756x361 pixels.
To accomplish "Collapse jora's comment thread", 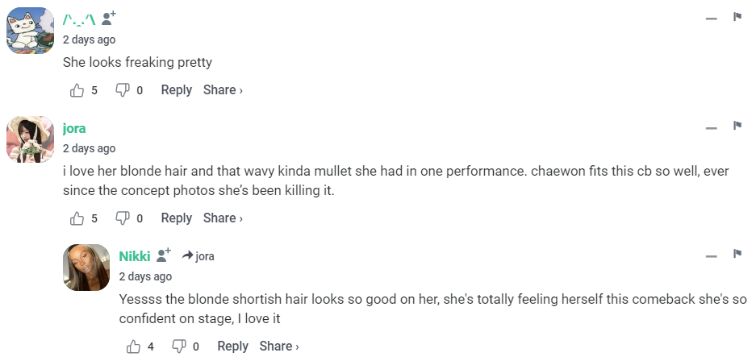I will coord(711,127).
